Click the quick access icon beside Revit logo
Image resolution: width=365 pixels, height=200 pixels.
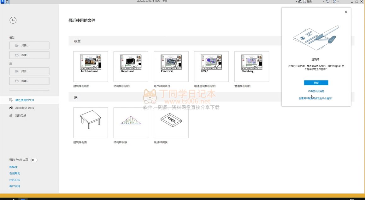click(7, 2)
